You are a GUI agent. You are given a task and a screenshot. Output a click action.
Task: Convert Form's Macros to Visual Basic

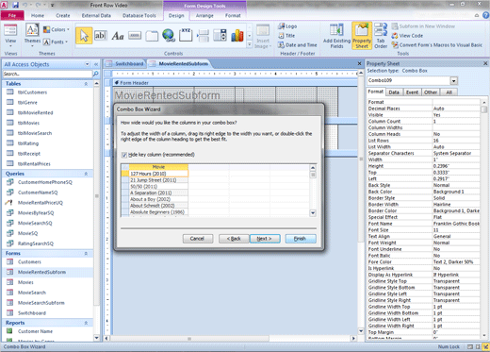pos(437,45)
